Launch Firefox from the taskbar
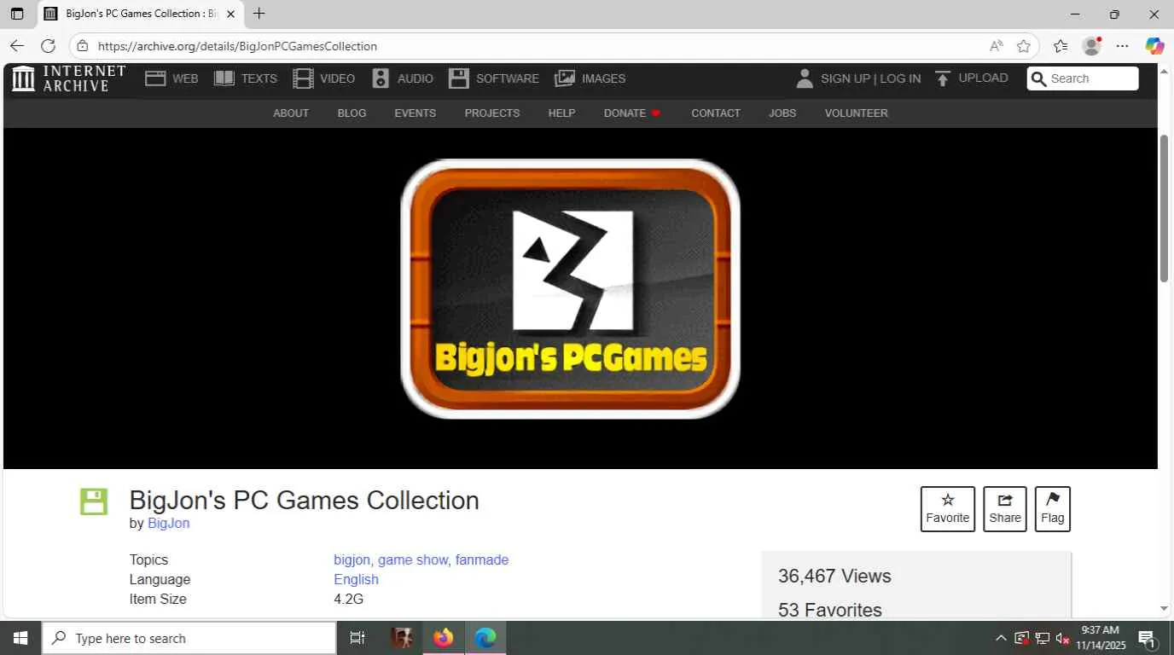Viewport: 1174px width, 655px height. point(443,638)
